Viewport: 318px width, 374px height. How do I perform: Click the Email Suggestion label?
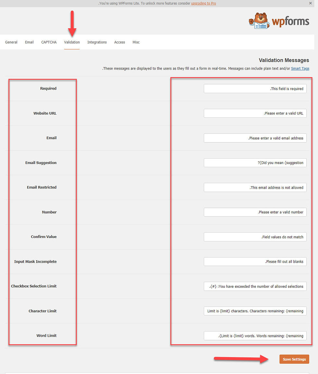[x=41, y=163]
